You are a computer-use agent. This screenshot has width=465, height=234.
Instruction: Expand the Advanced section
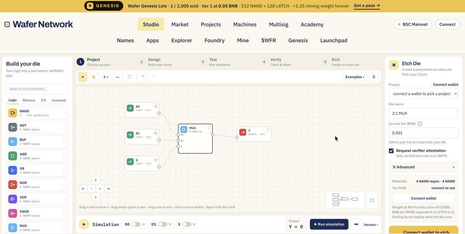(x=424, y=167)
